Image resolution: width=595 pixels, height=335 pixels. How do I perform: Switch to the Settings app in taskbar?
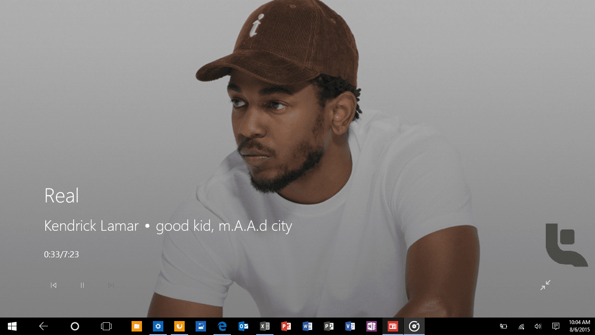tap(158, 326)
